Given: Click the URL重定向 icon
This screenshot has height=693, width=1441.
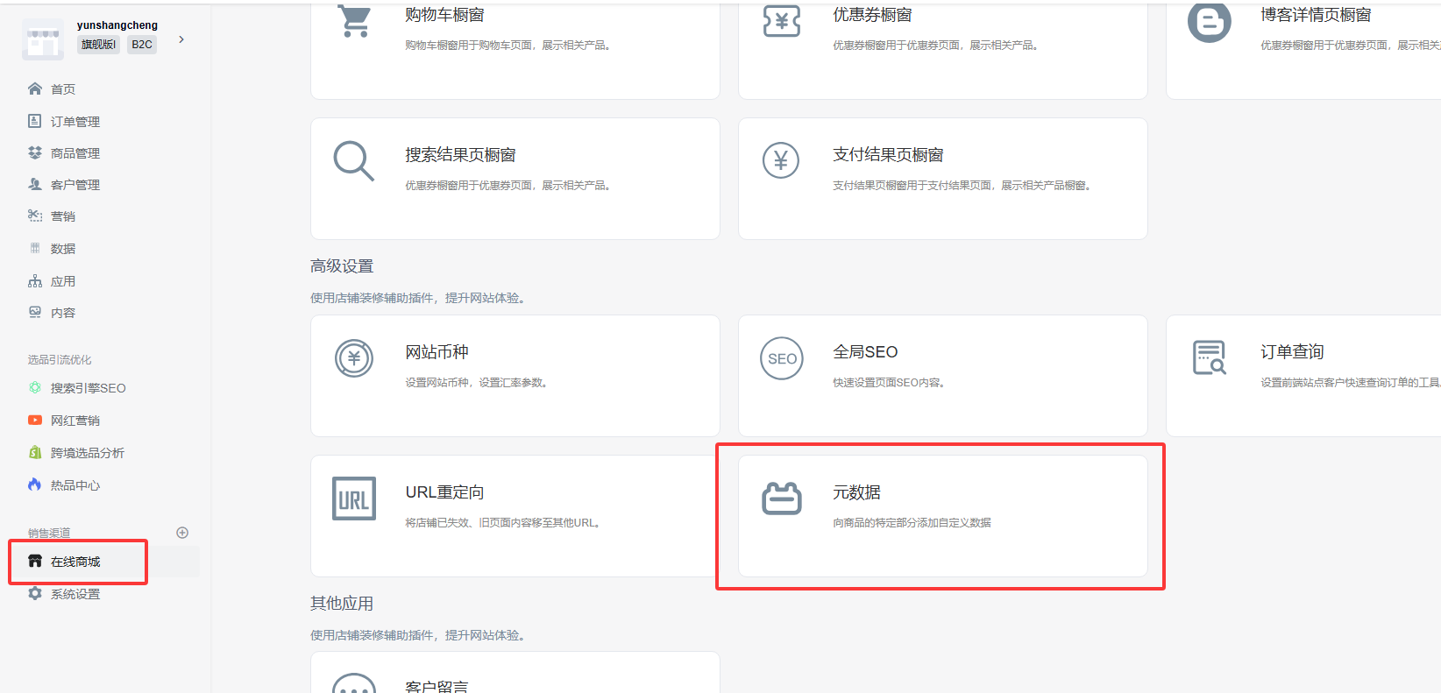Looking at the screenshot, I should coord(354,499).
